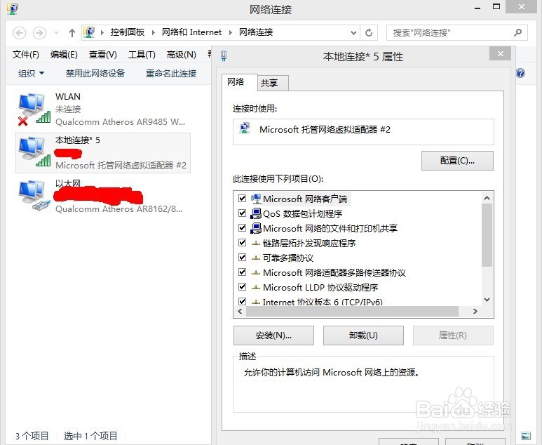Viewport: 542px width, 445px height.
Task: Click the view icon in status bar corner
Action: pyautogui.click(x=526, y=436)
